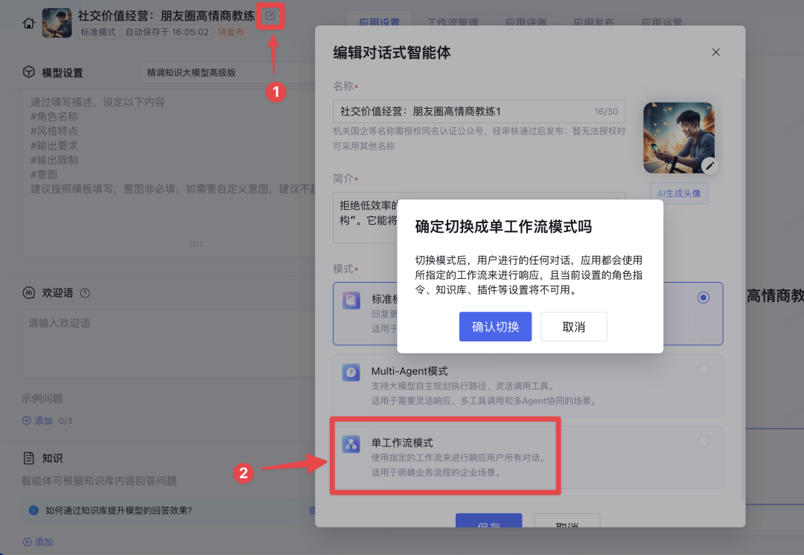Close the 编辑对话式智能体 dialog
This screenshot has height=555, width=804.
pyautogui.click(x=716, y=52)
